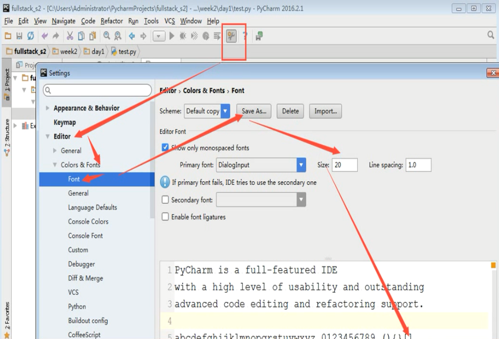Select Debugger under Colors & Fonts
Viewport: 499px width, 339px height.
[x=82, y=264]
